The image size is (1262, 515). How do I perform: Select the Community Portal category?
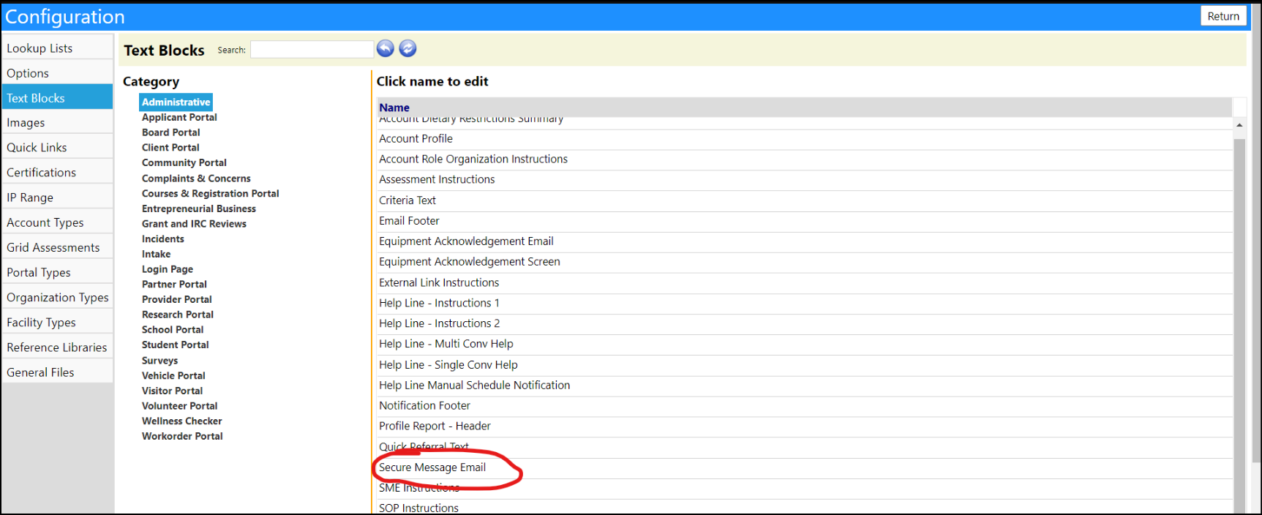[x=184, y=163]
